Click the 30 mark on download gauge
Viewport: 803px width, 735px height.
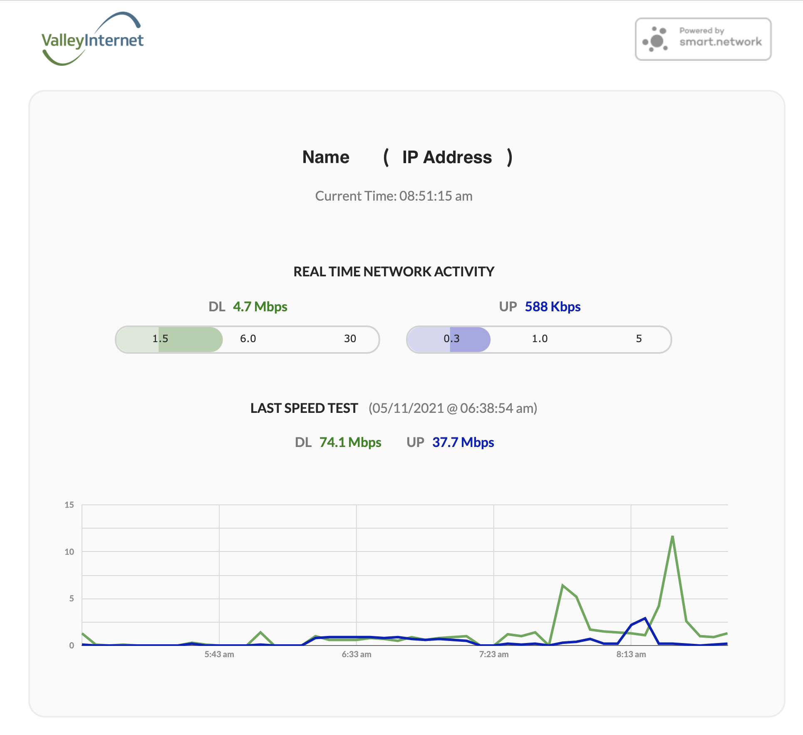click(350, 339)
